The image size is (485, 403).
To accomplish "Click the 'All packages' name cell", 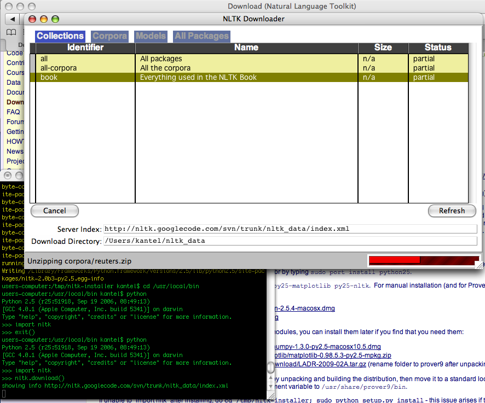I will [161, 59].
